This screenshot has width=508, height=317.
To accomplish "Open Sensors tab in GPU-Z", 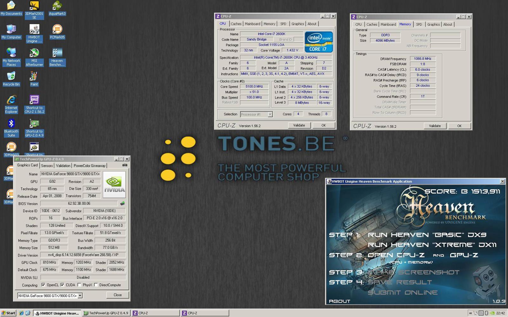I will [47, 166].
